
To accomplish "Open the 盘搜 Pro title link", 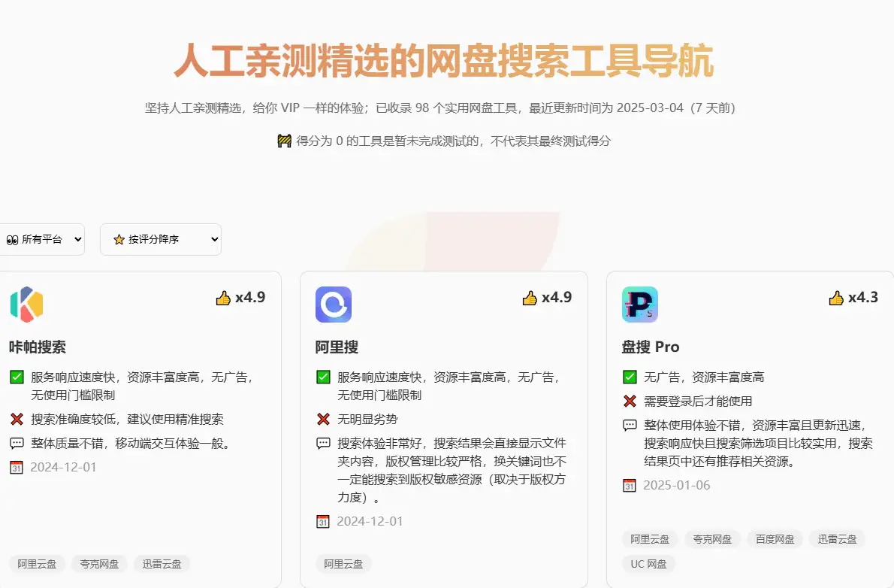I will click(x=650, y=347).
